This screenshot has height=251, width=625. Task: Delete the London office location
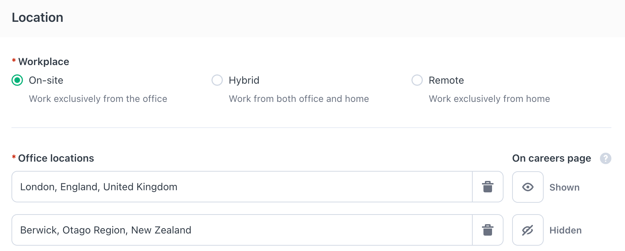tap(487, 187)
